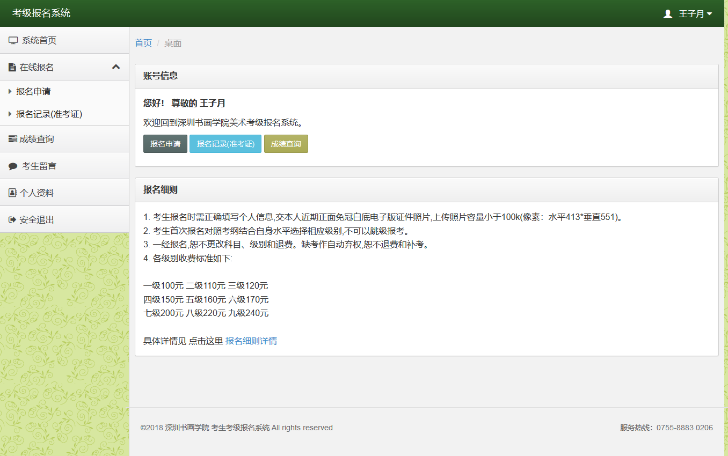Click the blue 报名记录(准考证) button

[225, 144]
